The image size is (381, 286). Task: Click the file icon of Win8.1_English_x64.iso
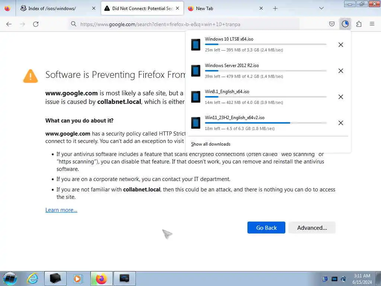(196, 97)
